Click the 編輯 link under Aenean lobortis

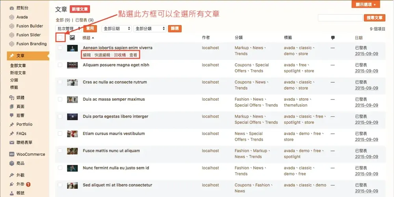point(87,55)
